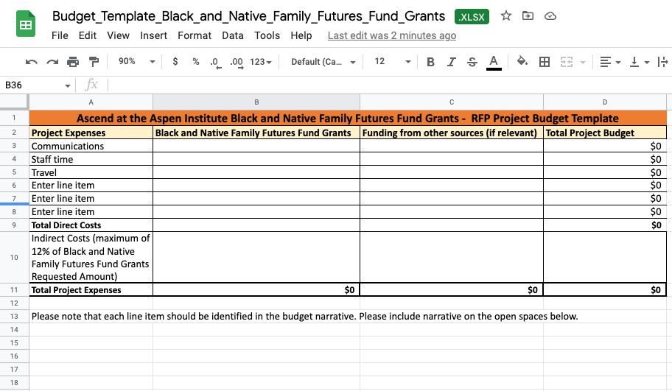Open the text wrapping options
672x391 pixels.
pos(662,62)
